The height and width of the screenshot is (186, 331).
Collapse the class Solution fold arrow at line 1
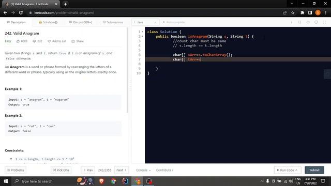pos(142,32)
